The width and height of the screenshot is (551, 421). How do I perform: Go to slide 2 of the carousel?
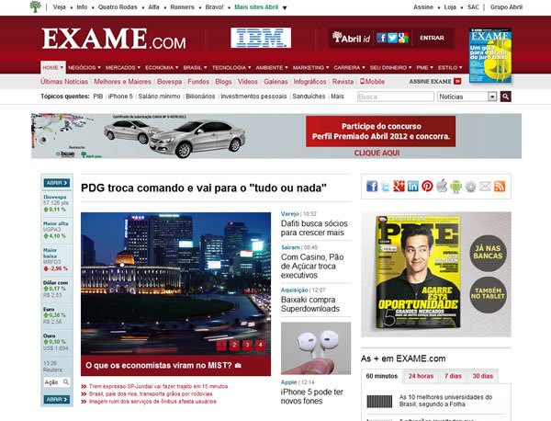click(x=234, y=346)
